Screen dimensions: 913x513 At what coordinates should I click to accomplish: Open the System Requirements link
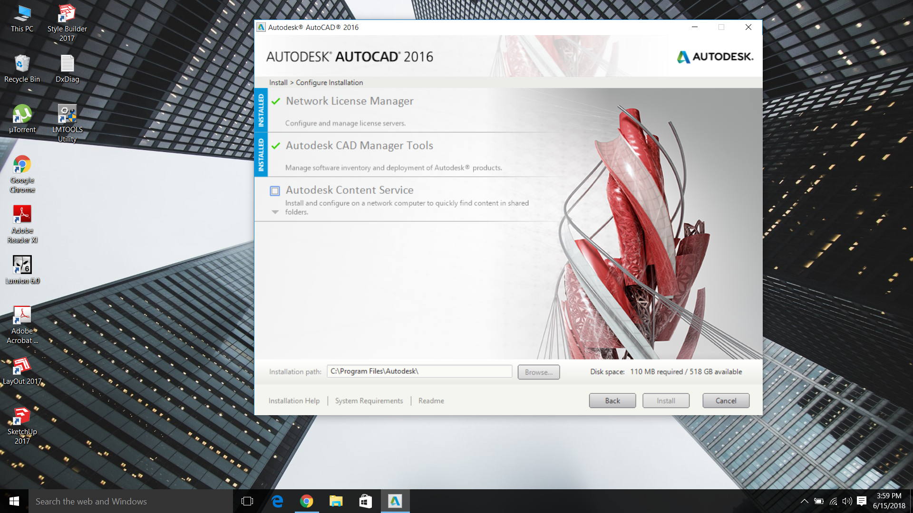(369, 401)
